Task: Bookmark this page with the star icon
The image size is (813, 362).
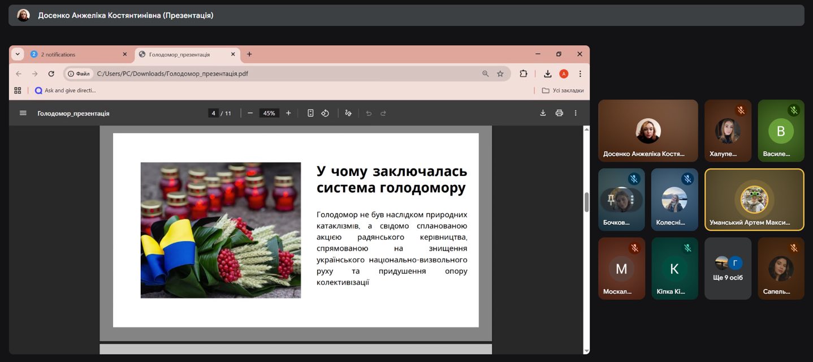Action: [x=500, y=74]
